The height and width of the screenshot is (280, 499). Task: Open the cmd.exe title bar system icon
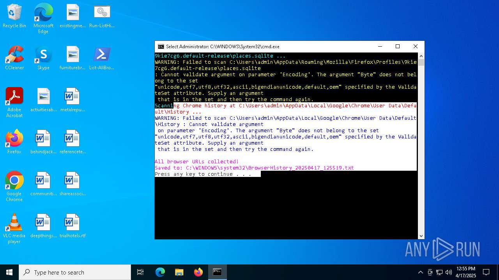pyautogui.click(x=161, y=47)
